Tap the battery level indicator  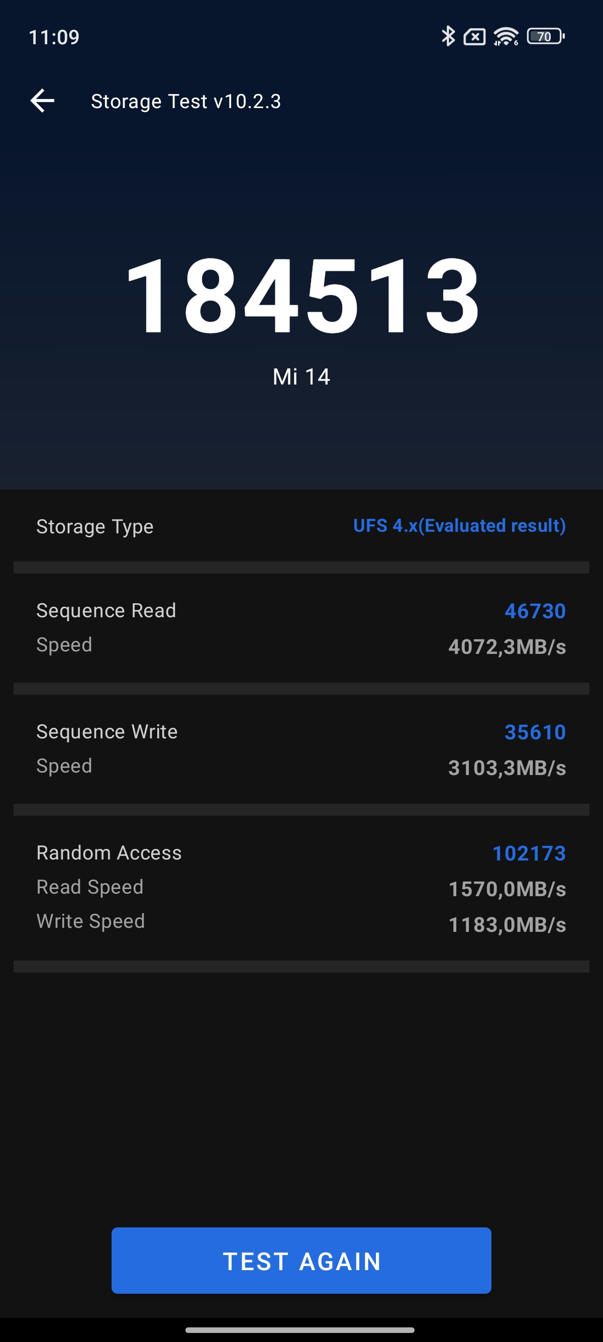pos(545,37)
